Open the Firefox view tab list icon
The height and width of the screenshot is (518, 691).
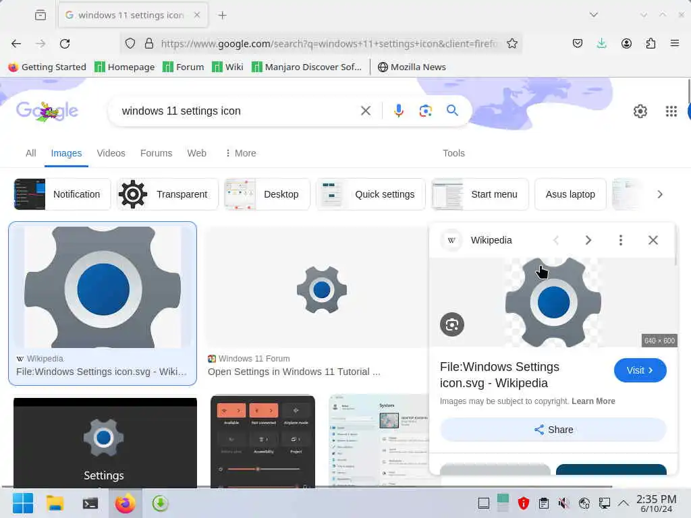pos(40,16)
